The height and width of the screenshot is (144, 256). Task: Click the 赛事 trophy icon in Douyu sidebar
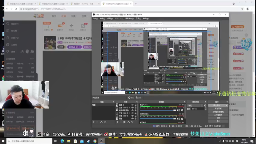(8, 52)
